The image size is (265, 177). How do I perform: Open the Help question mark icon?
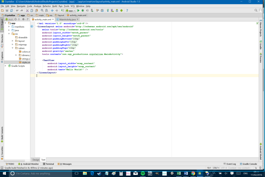(x=127, y=10)
